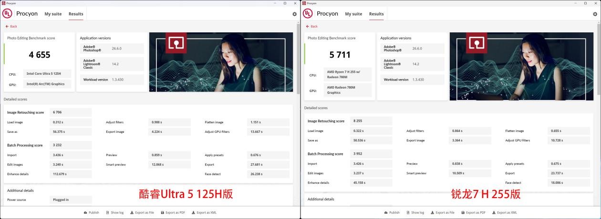Click Load image value 0.312 s
This screenshot has height=219, width=601.
[71, 122]
